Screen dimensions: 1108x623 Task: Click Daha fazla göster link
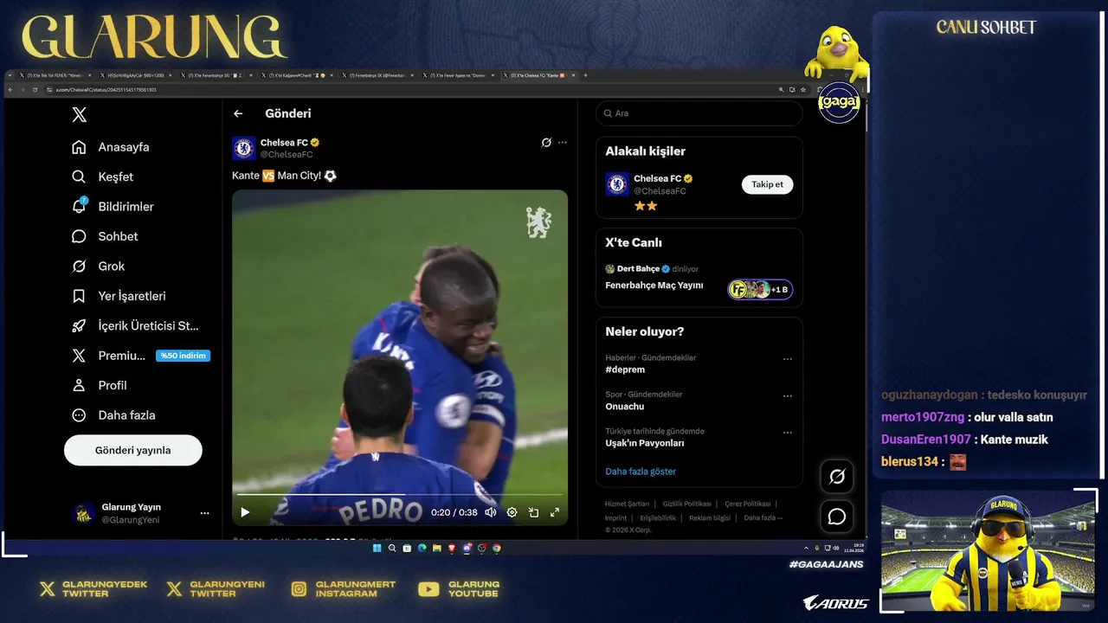(641, 472)
